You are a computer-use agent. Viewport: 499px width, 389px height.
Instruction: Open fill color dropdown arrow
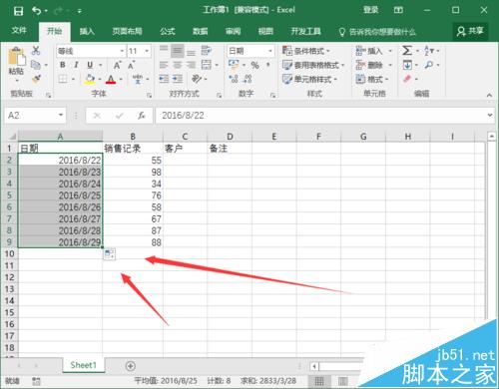click(100, 79)
